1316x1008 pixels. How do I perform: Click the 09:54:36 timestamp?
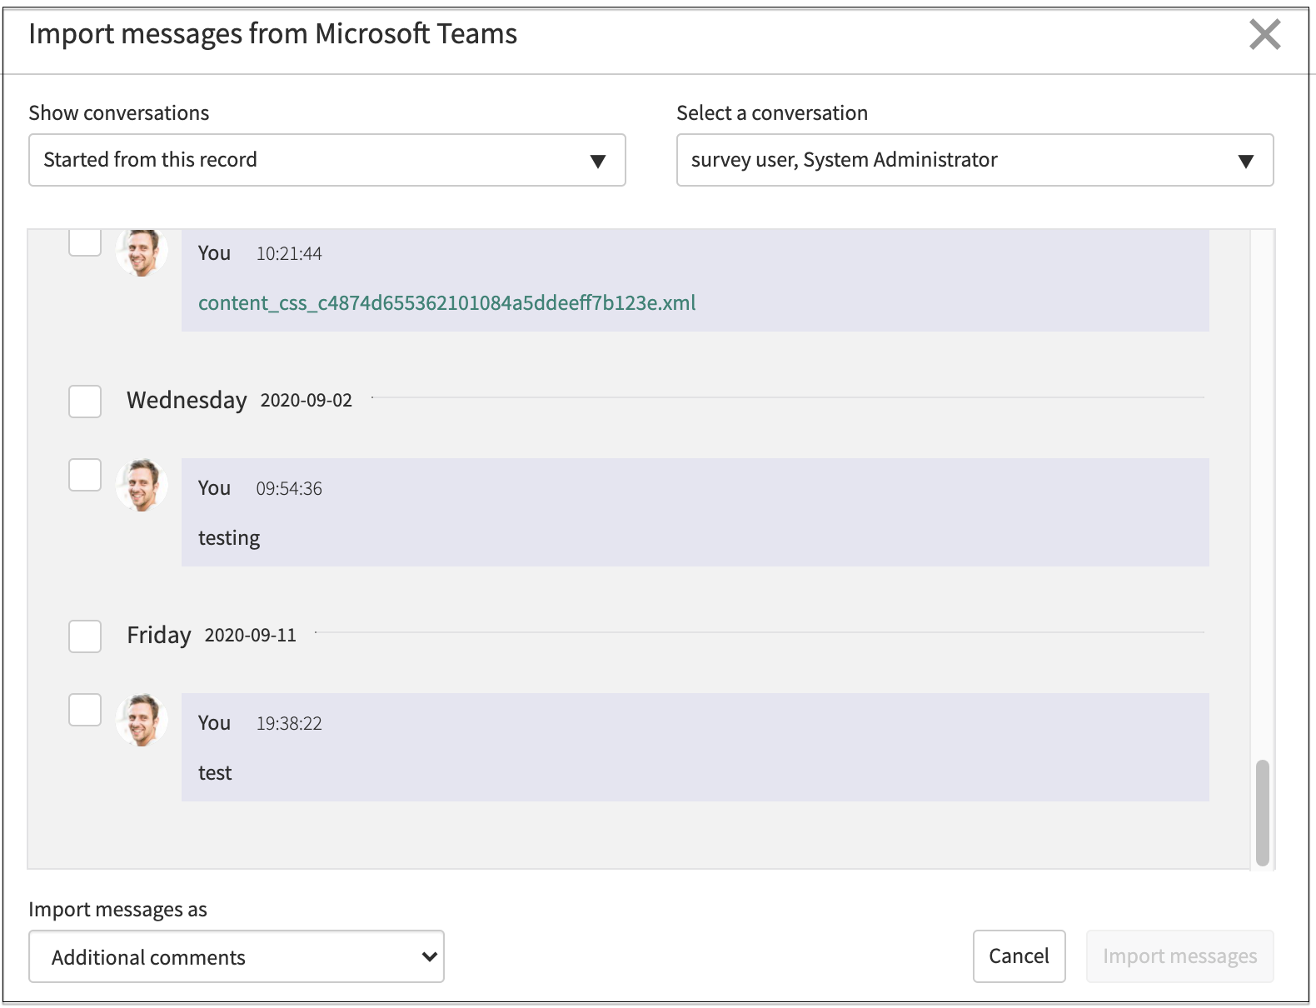(289, 489)
